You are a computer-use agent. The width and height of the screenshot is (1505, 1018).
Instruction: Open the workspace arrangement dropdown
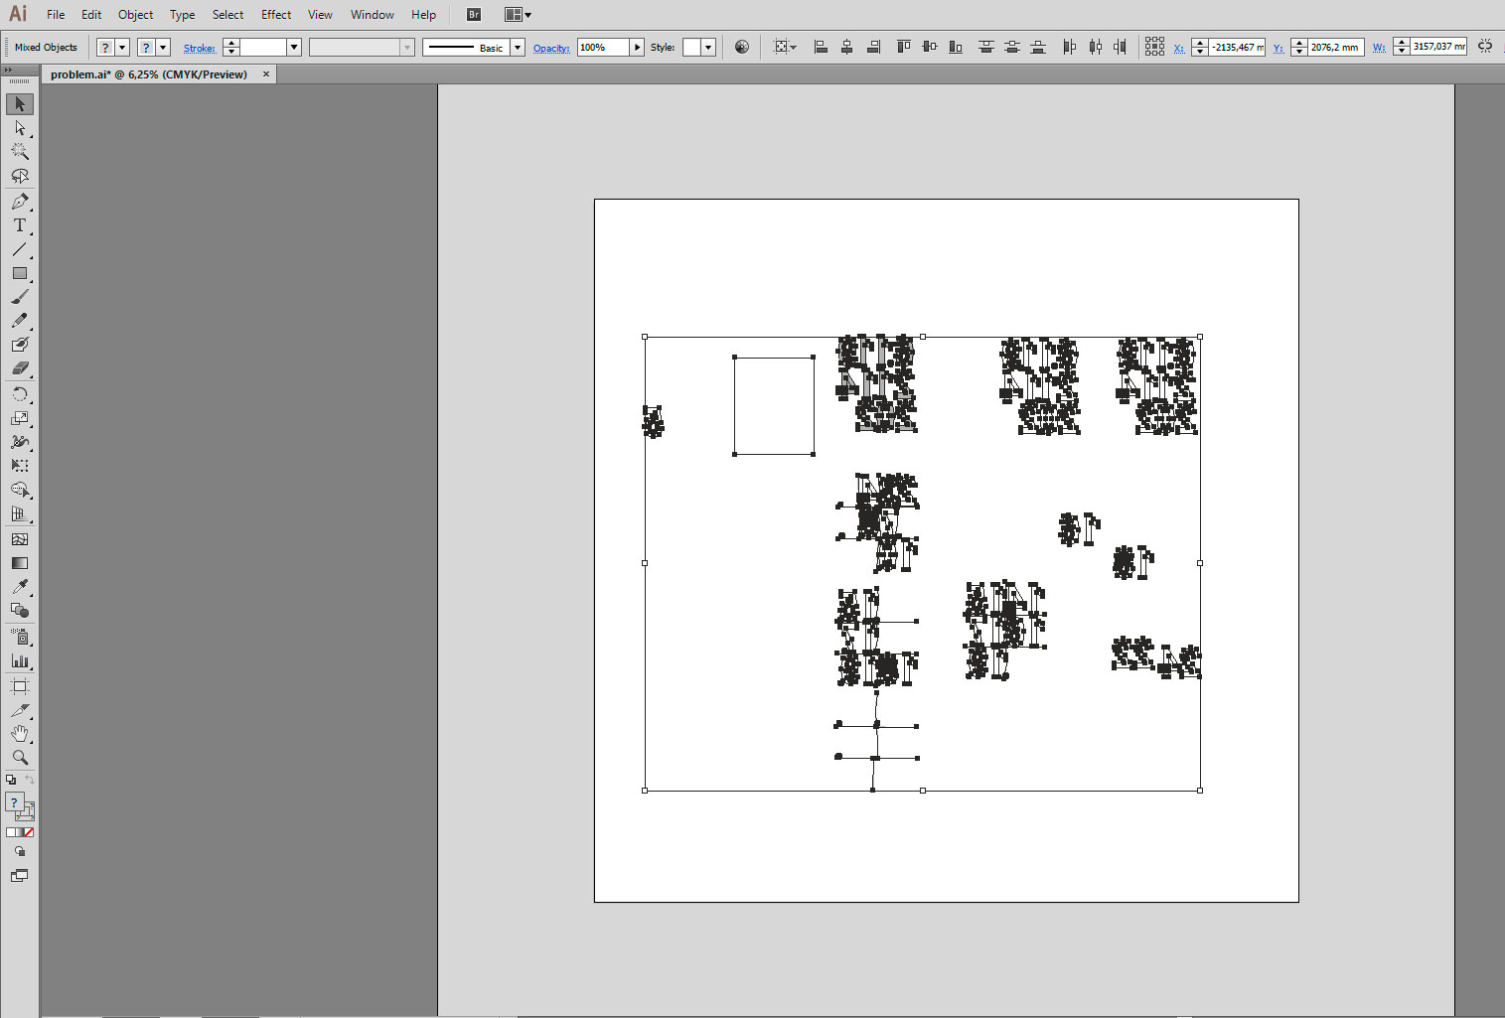click(x=519, y=15)
